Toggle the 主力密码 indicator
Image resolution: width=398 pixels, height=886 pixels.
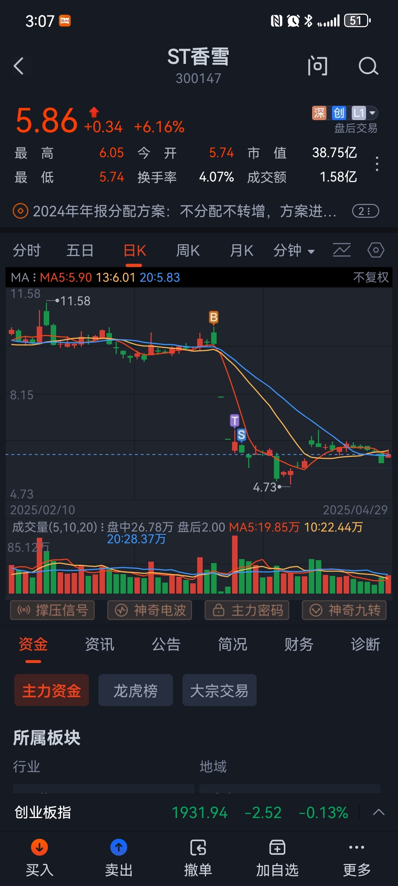[x=247, y=610]
